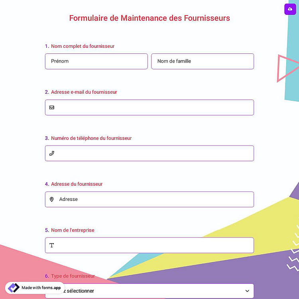
Task: Click the text T icon in company field
Action: point(52,245)
